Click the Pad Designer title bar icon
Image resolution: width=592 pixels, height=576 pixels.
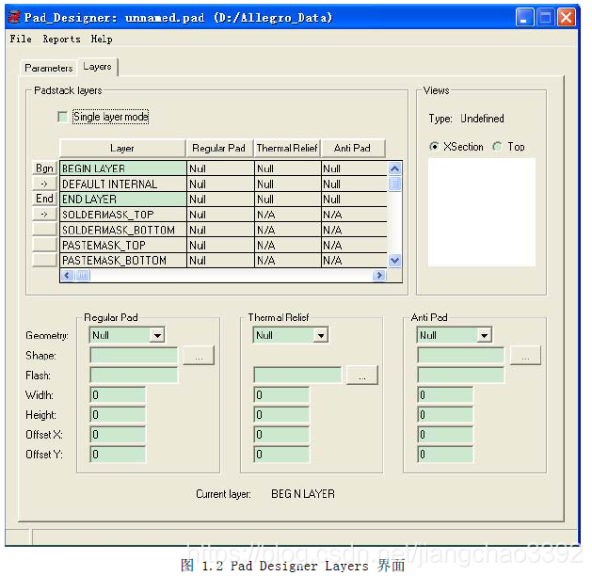point(14,18)
